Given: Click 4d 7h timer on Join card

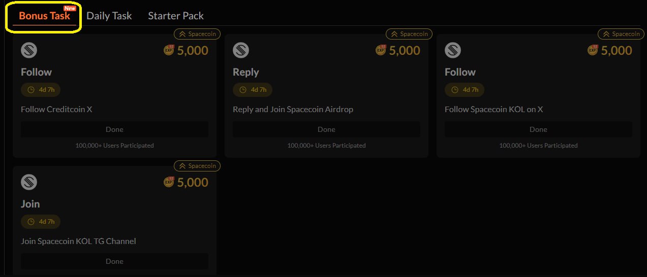Looking at the screenshot, I should pyautogui.click(x=41, y=222).
